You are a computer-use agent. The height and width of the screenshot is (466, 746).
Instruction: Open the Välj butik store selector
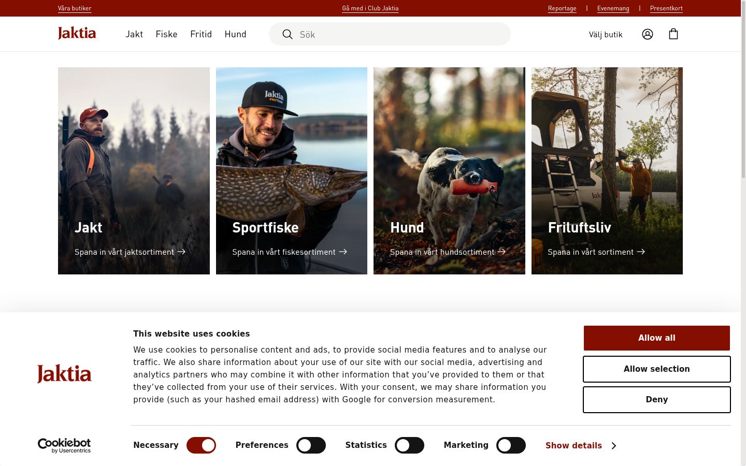(x=606, y=35)
